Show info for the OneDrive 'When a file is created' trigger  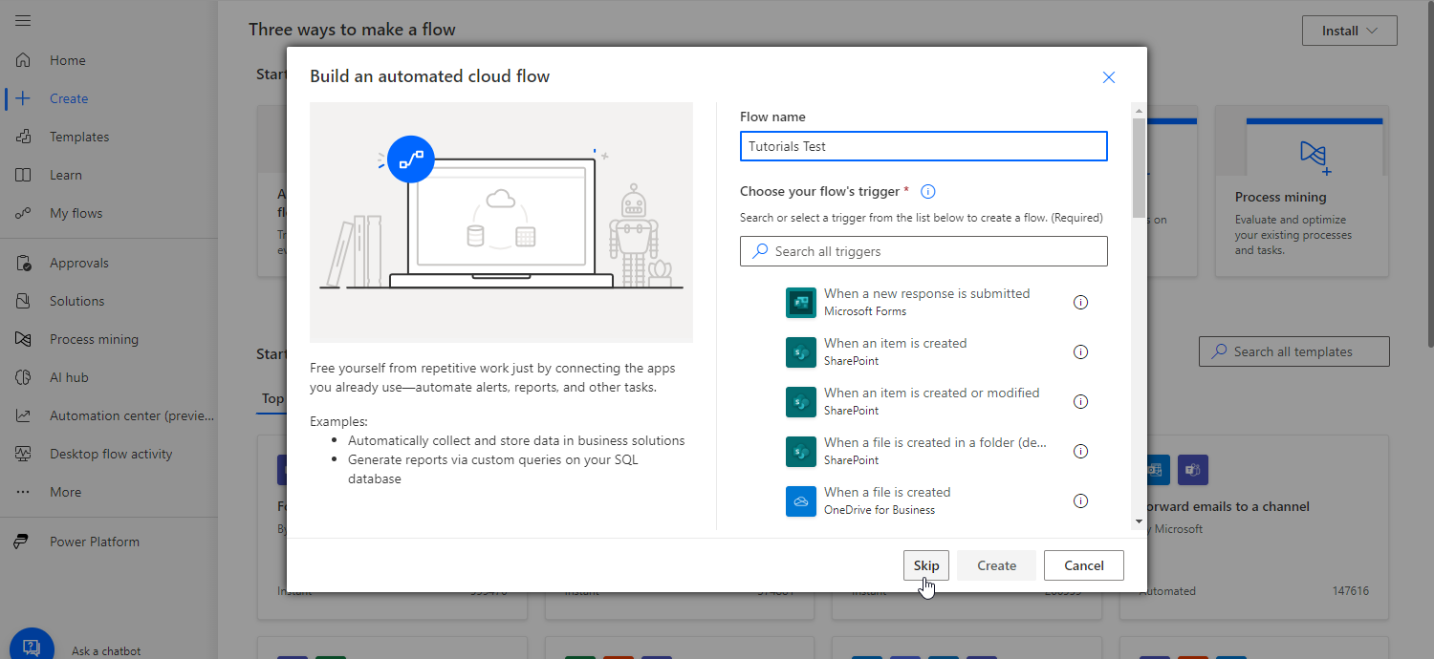pyautogui.click(x=1080, y=500)
